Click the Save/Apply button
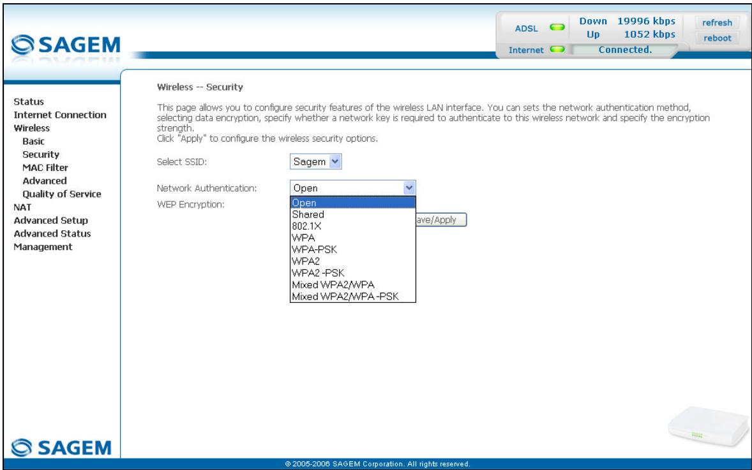Image resolution: width=752 pixels, height=470 pixels. click(440, 220)
